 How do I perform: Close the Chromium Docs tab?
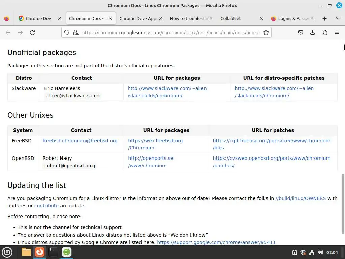pyautogui.click(x=110, y=18)
